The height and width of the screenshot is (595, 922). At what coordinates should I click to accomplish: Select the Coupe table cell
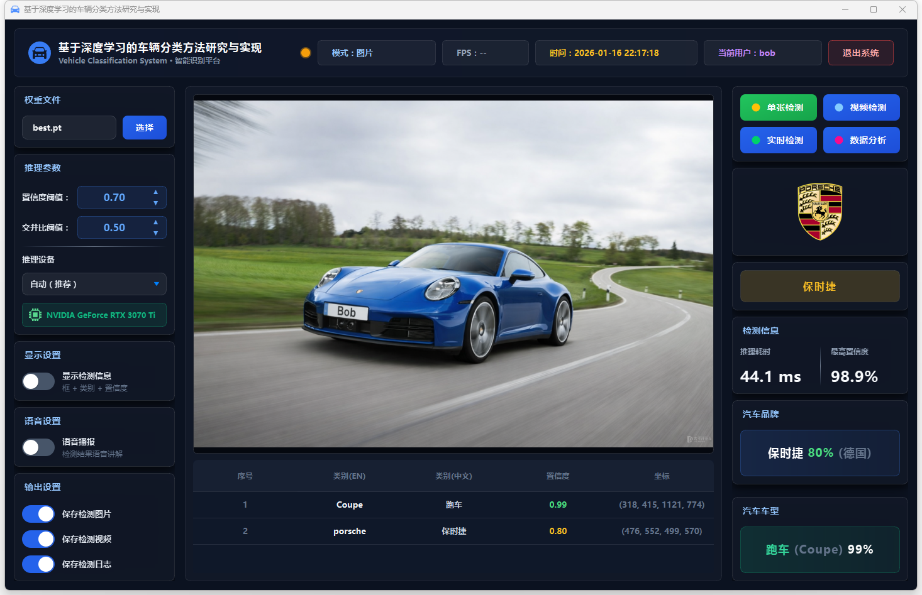(x=350, y=505)
